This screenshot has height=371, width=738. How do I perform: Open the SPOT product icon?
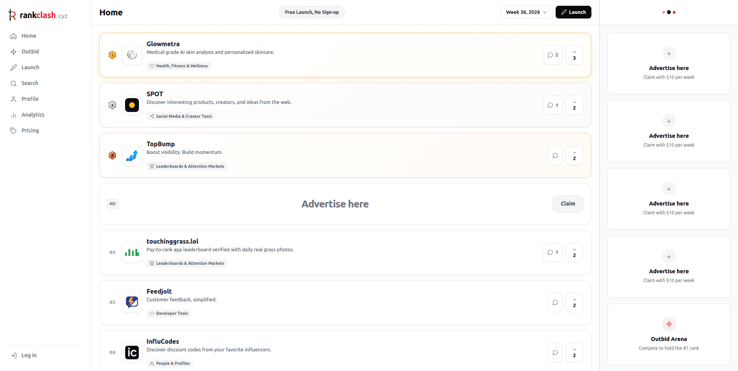[132, 105]
